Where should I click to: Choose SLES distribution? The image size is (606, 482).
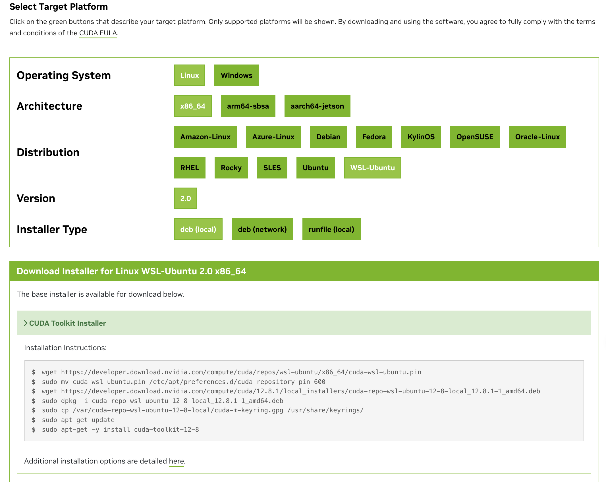272,168
